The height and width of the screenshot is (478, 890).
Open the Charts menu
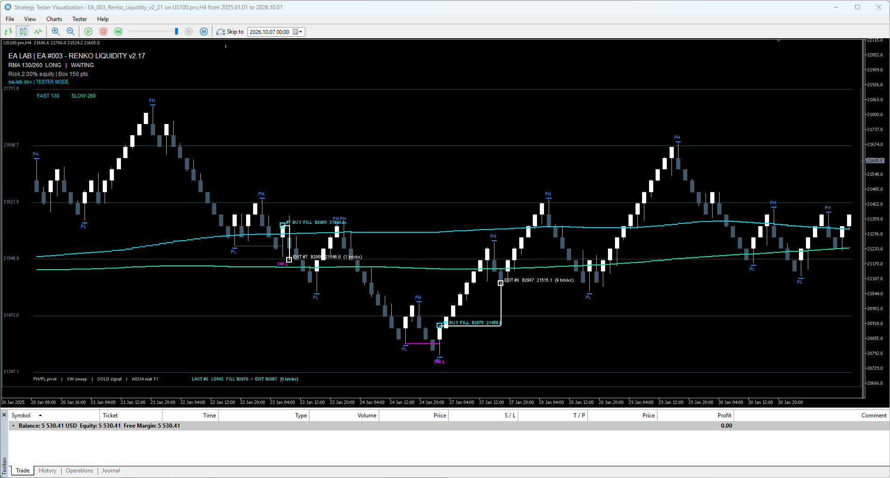click(x=54, y=19)
